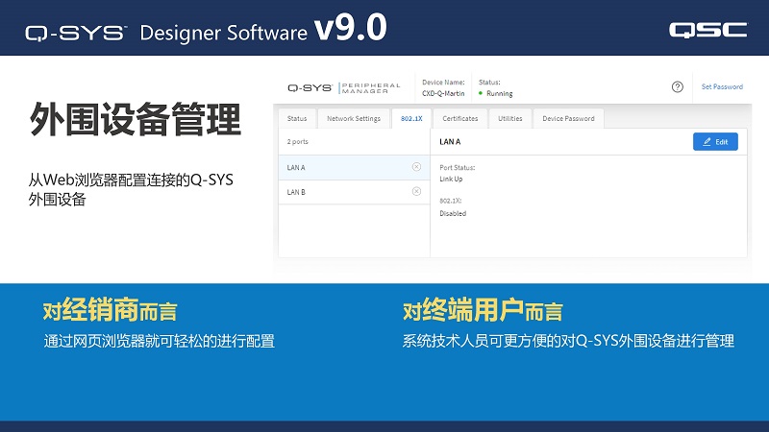Click the 外围设备管理 heading

tap(136, 119)
